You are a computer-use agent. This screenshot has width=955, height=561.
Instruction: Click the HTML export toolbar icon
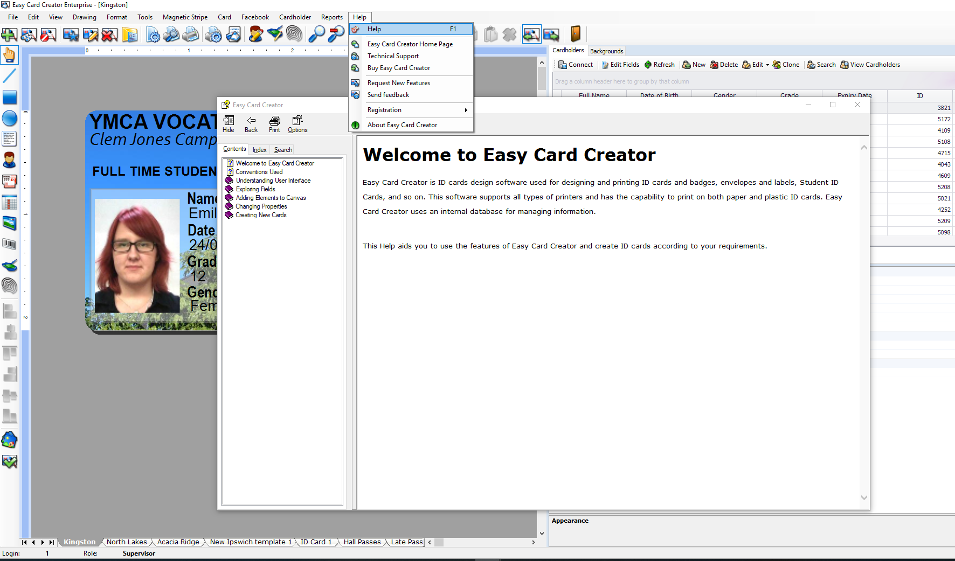click(233, 34)
